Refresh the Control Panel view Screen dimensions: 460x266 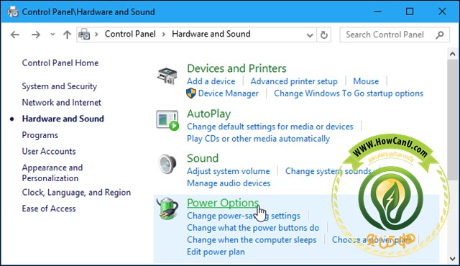(x=324, y=35)
